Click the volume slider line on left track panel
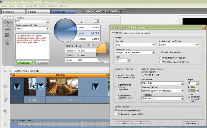The width and height of the screenshot is (207, 128). tap(5, 94)
